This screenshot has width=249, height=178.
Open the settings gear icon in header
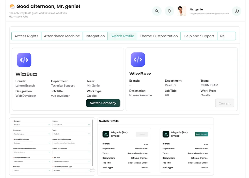(x=237, y=11)
